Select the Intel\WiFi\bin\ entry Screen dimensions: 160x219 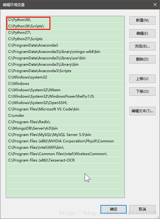click(x=65, y=147)
